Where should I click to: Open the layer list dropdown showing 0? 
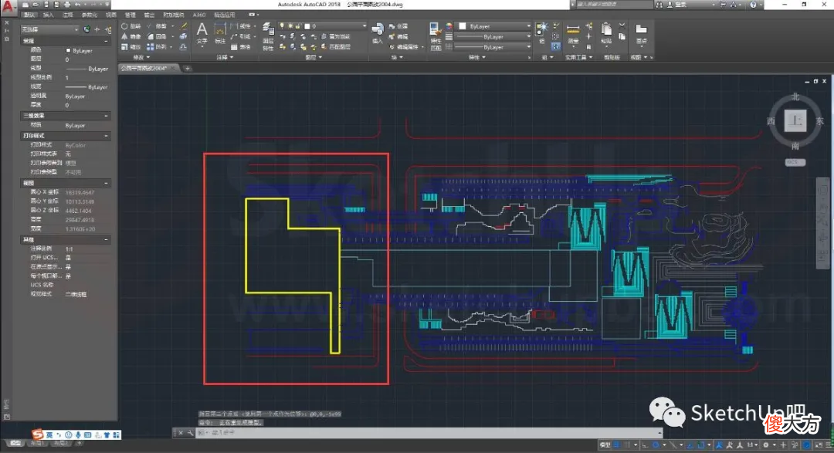coord(322,25)
